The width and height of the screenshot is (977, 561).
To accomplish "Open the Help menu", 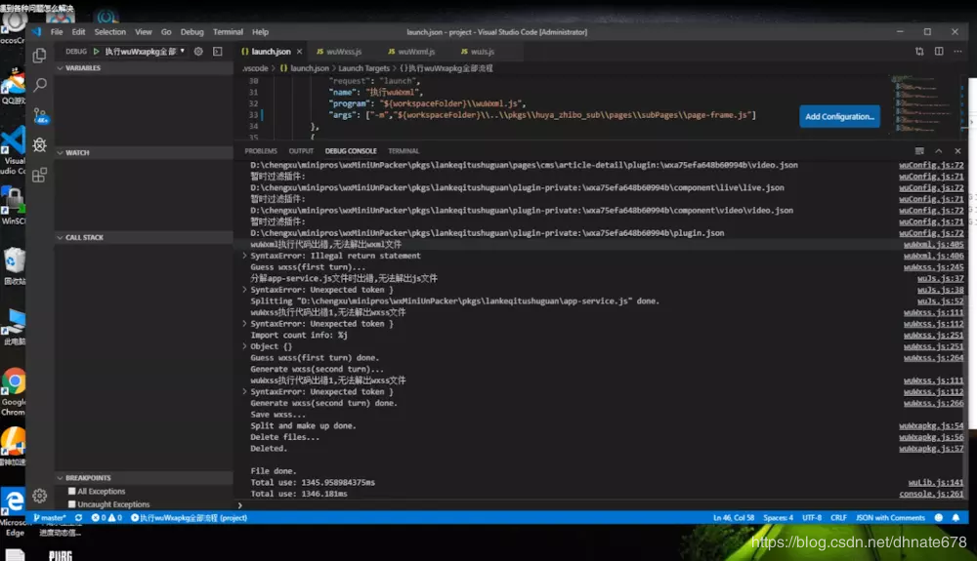I will (261, 32).
